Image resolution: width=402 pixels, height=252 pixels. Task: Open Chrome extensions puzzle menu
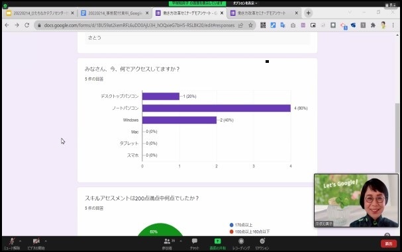click(x=373, y=25)
